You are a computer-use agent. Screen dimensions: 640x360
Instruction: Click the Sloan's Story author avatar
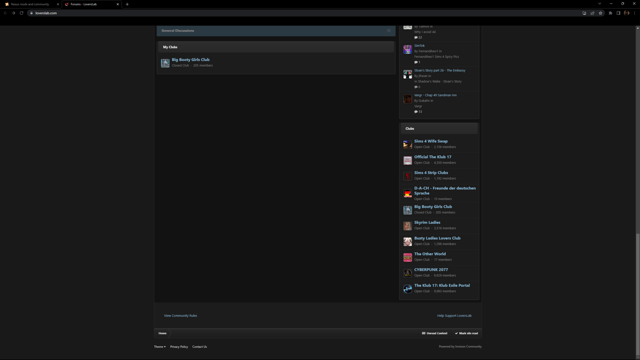coord(408,74)
